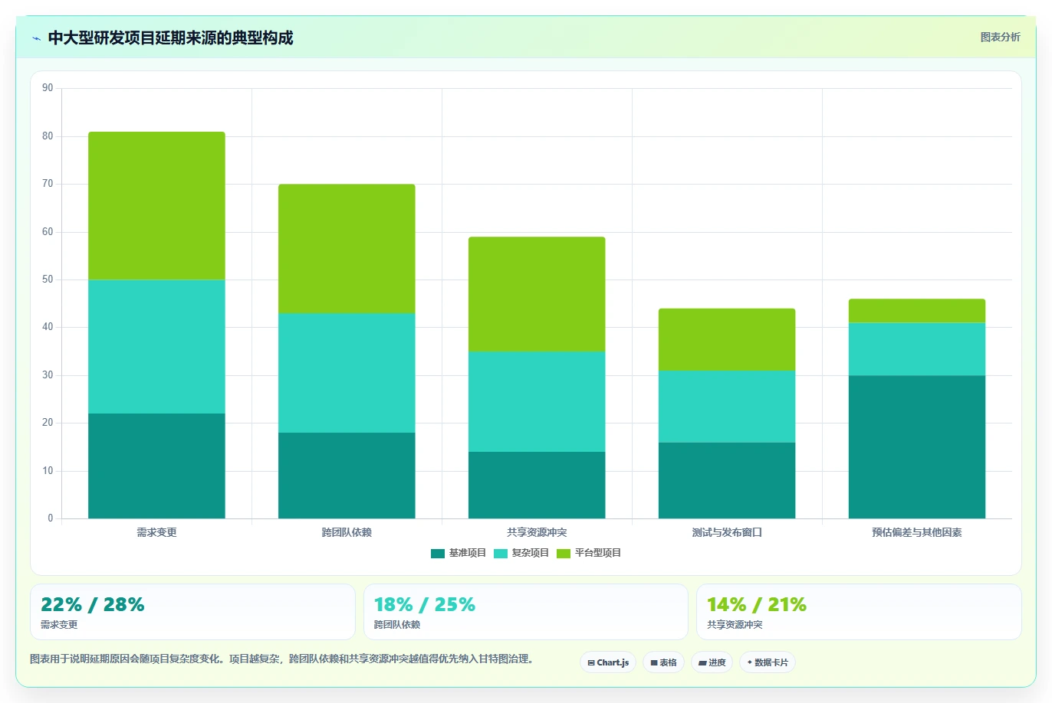Click the 数据卡片 tag chip

click(768, 662)
